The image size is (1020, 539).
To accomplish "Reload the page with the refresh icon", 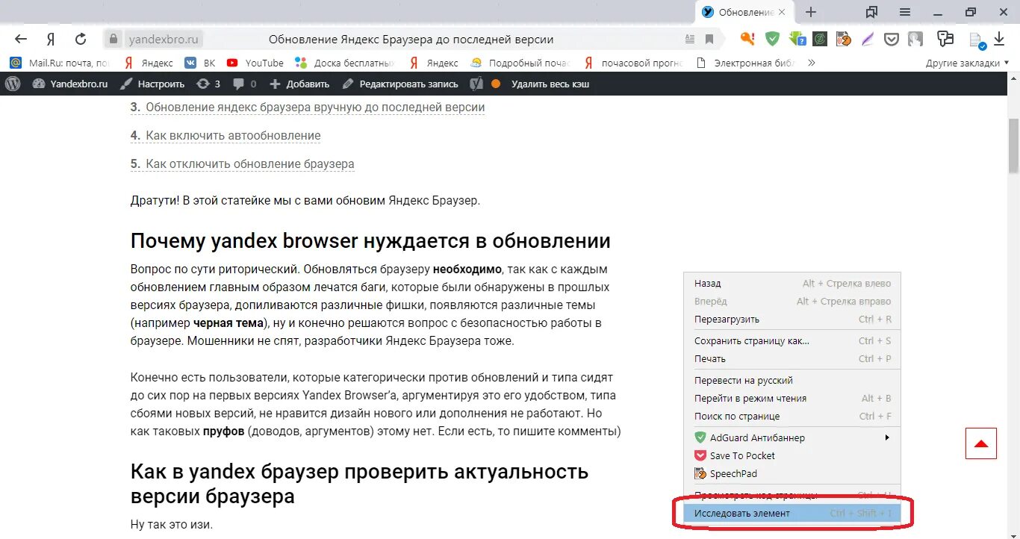I will (x=81, y=39).
